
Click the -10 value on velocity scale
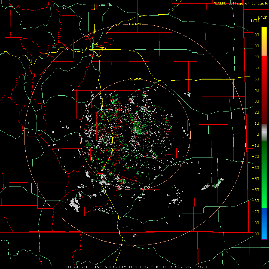pos(256,146)
